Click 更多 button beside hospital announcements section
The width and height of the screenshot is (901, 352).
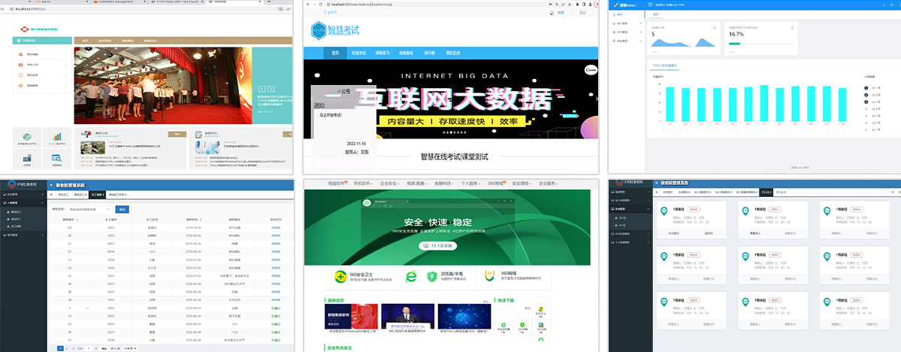click(177, 134)
